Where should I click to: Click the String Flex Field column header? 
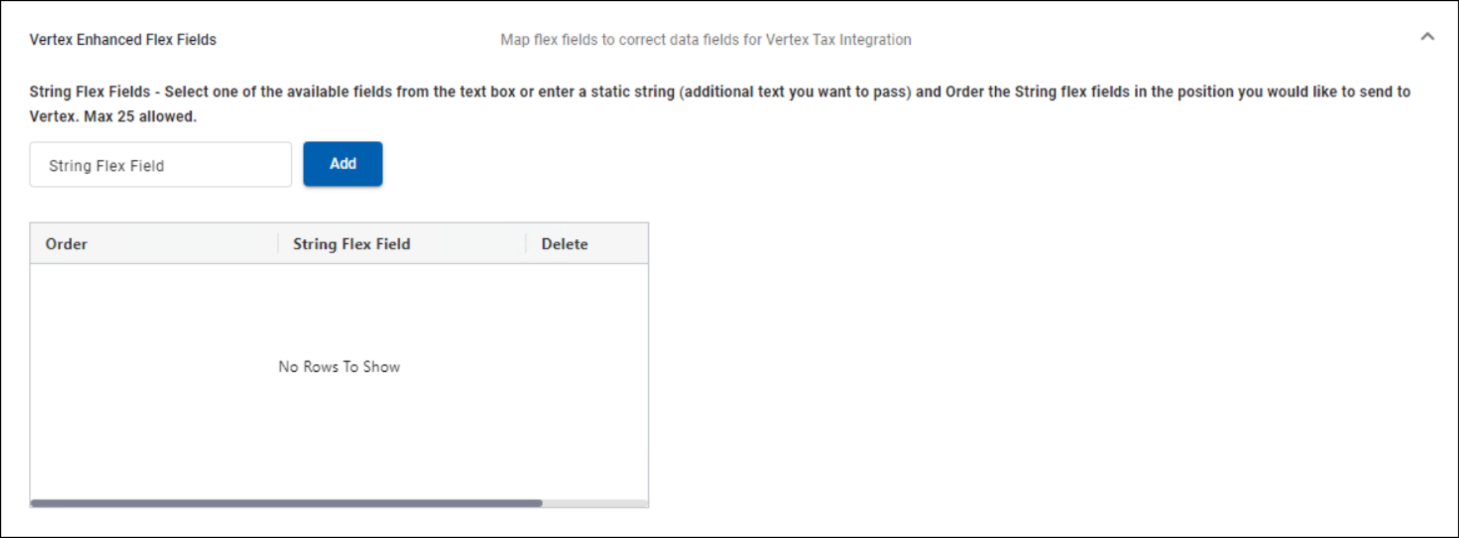tap(351, 244)
